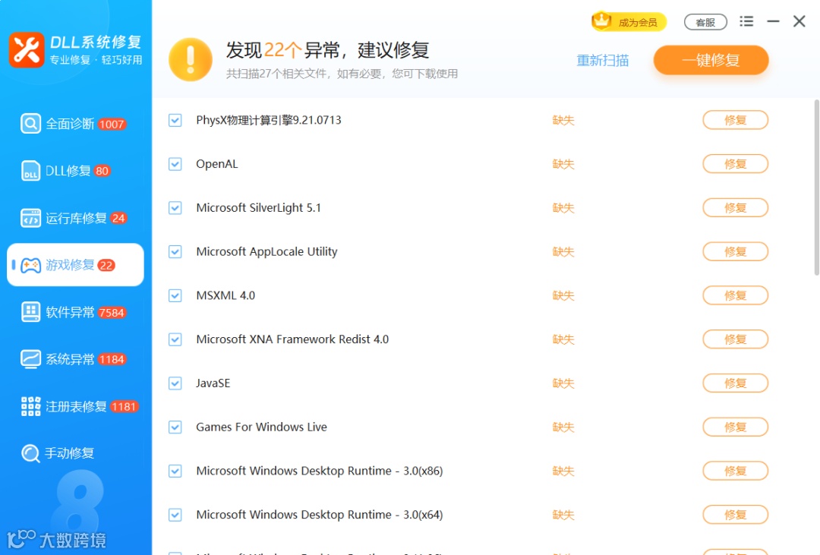The width and height of the screenshot is (820, 555).
Task: Toggle Microsoft SilverLight 5.1 checkbox
Action: click(175, 208)
